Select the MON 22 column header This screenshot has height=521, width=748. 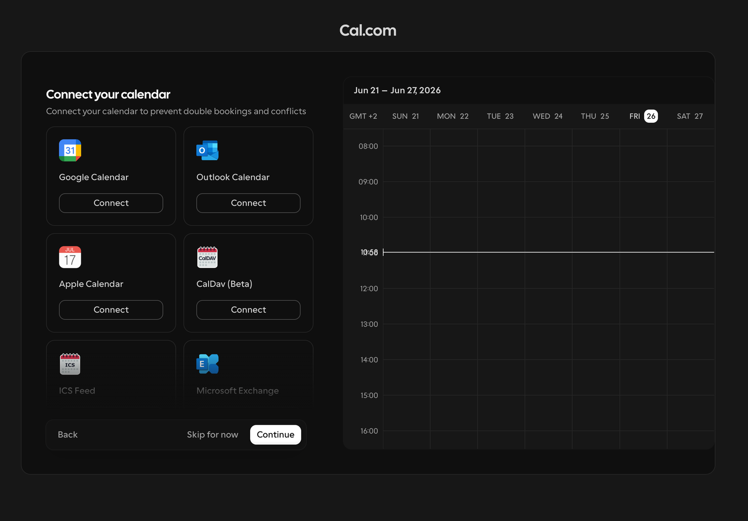453,116
